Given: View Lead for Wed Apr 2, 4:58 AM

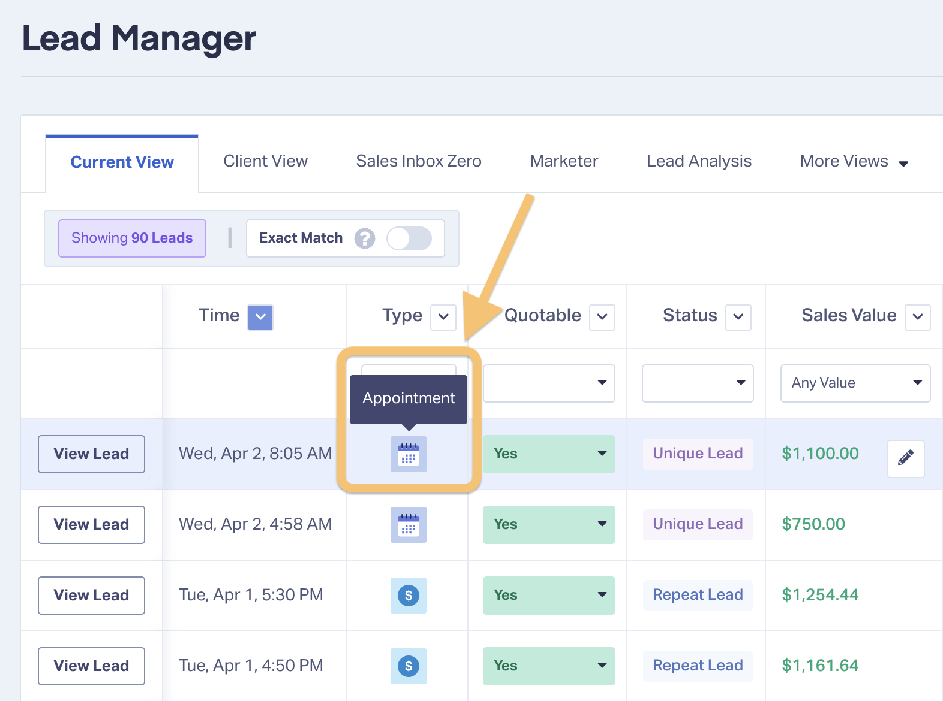Looking at the screenshot, I should click(91, 525).
